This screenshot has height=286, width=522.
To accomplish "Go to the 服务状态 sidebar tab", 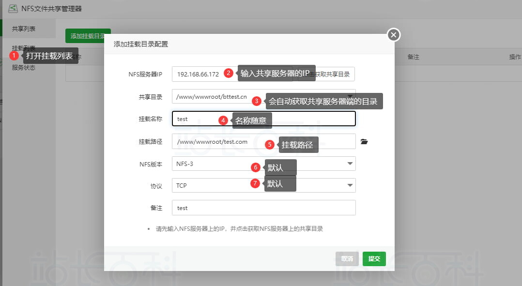I will pyautogui.click(x=24, y=68).
